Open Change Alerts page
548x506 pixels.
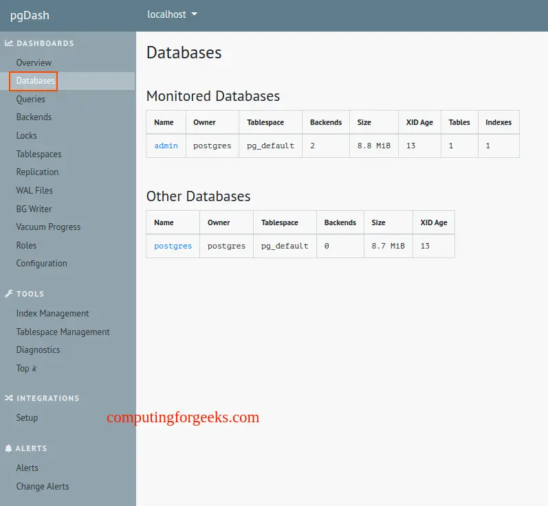coord(43,487)
